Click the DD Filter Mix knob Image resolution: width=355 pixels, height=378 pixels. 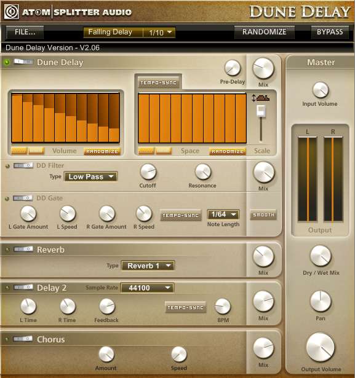pos(264,173)
